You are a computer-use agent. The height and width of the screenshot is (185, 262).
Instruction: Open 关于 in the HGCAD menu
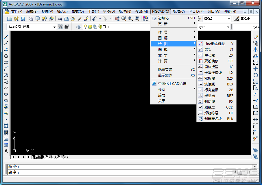coord(173,101)
